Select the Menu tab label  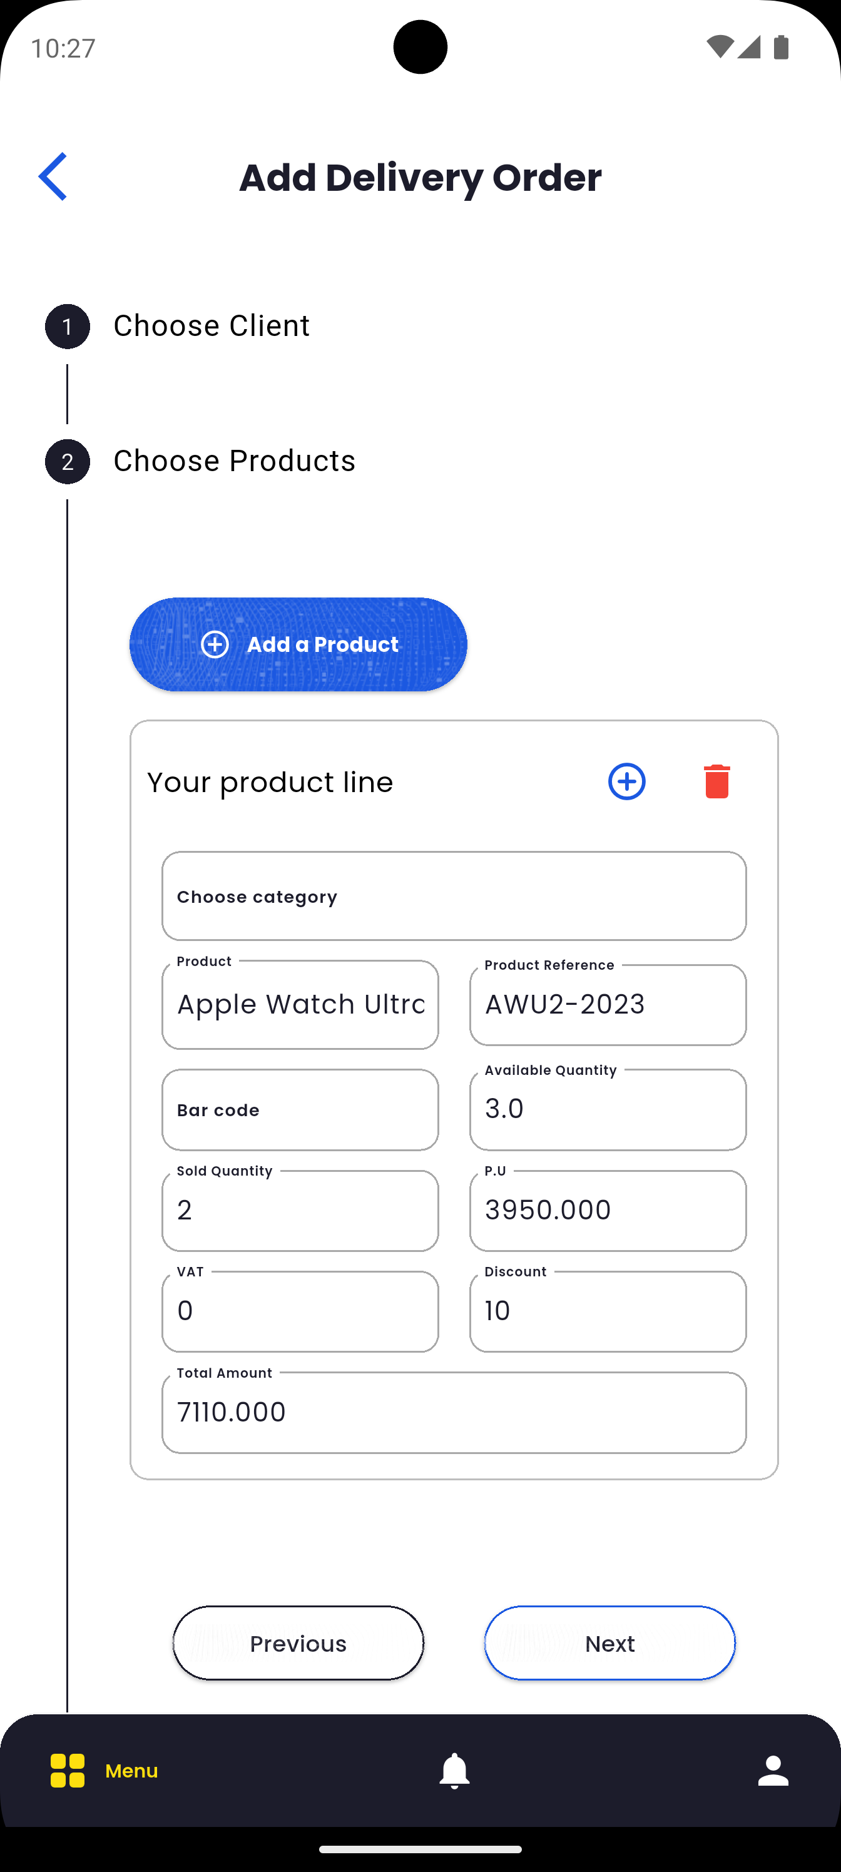pos(131,1771)
